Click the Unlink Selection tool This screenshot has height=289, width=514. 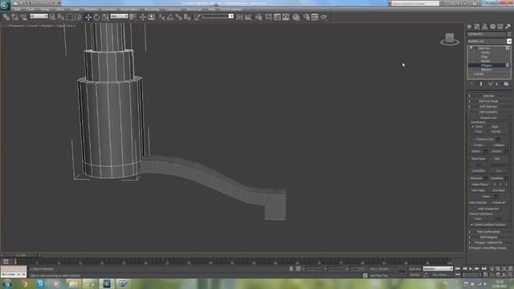[x=14, y=17]
